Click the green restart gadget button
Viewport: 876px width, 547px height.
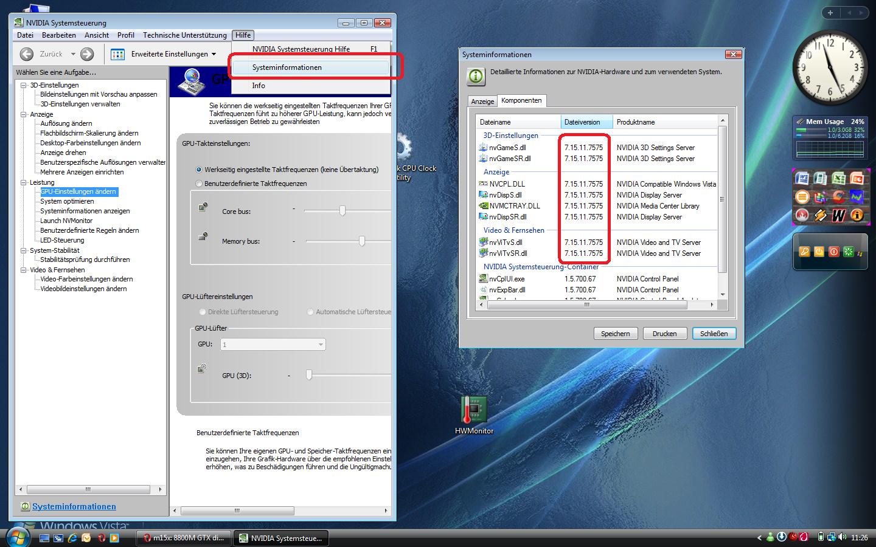(x=848, y=252)
